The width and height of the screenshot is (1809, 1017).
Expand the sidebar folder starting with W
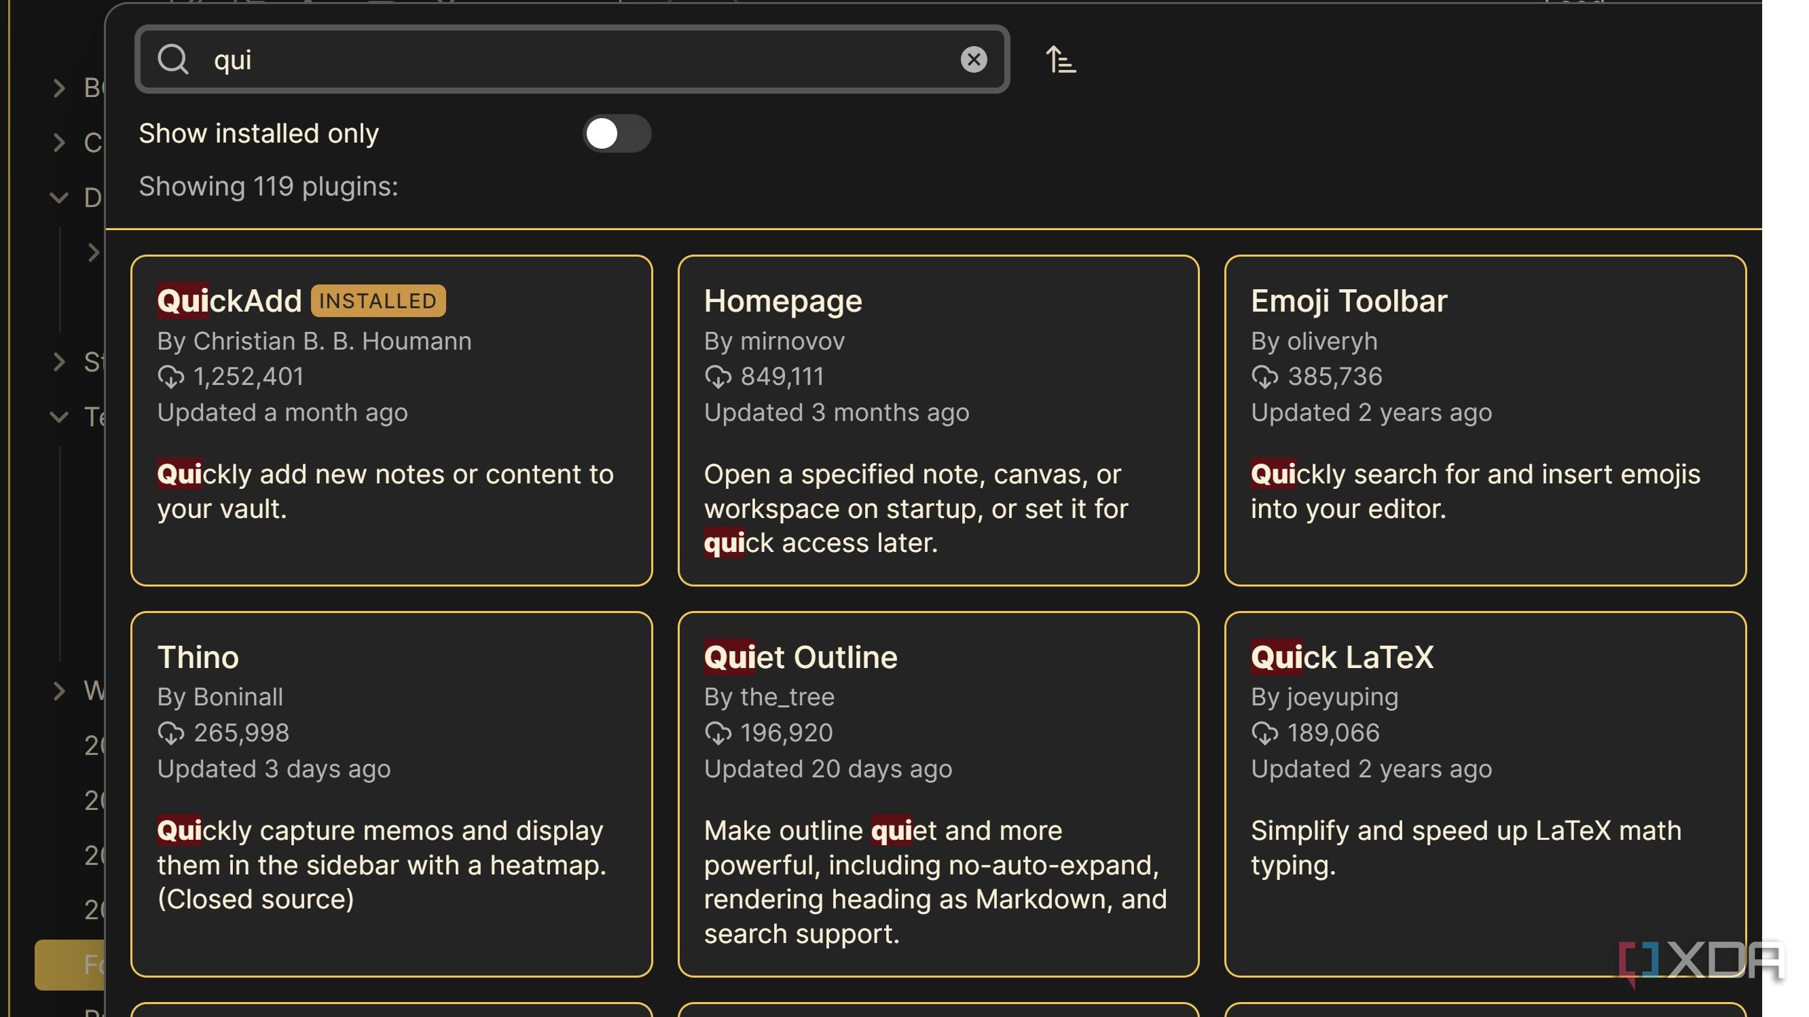[59, 690]
